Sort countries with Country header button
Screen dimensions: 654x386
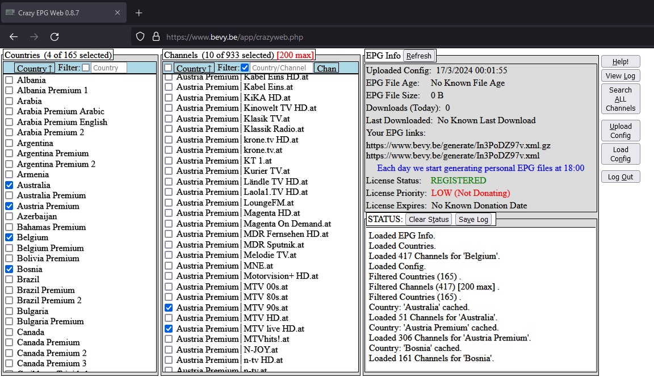(x=34, y=68)
